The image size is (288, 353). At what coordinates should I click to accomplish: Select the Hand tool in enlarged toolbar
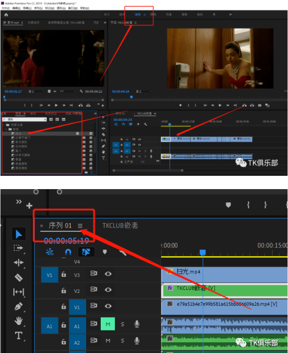pyautogui.click(x=19, y=321)
